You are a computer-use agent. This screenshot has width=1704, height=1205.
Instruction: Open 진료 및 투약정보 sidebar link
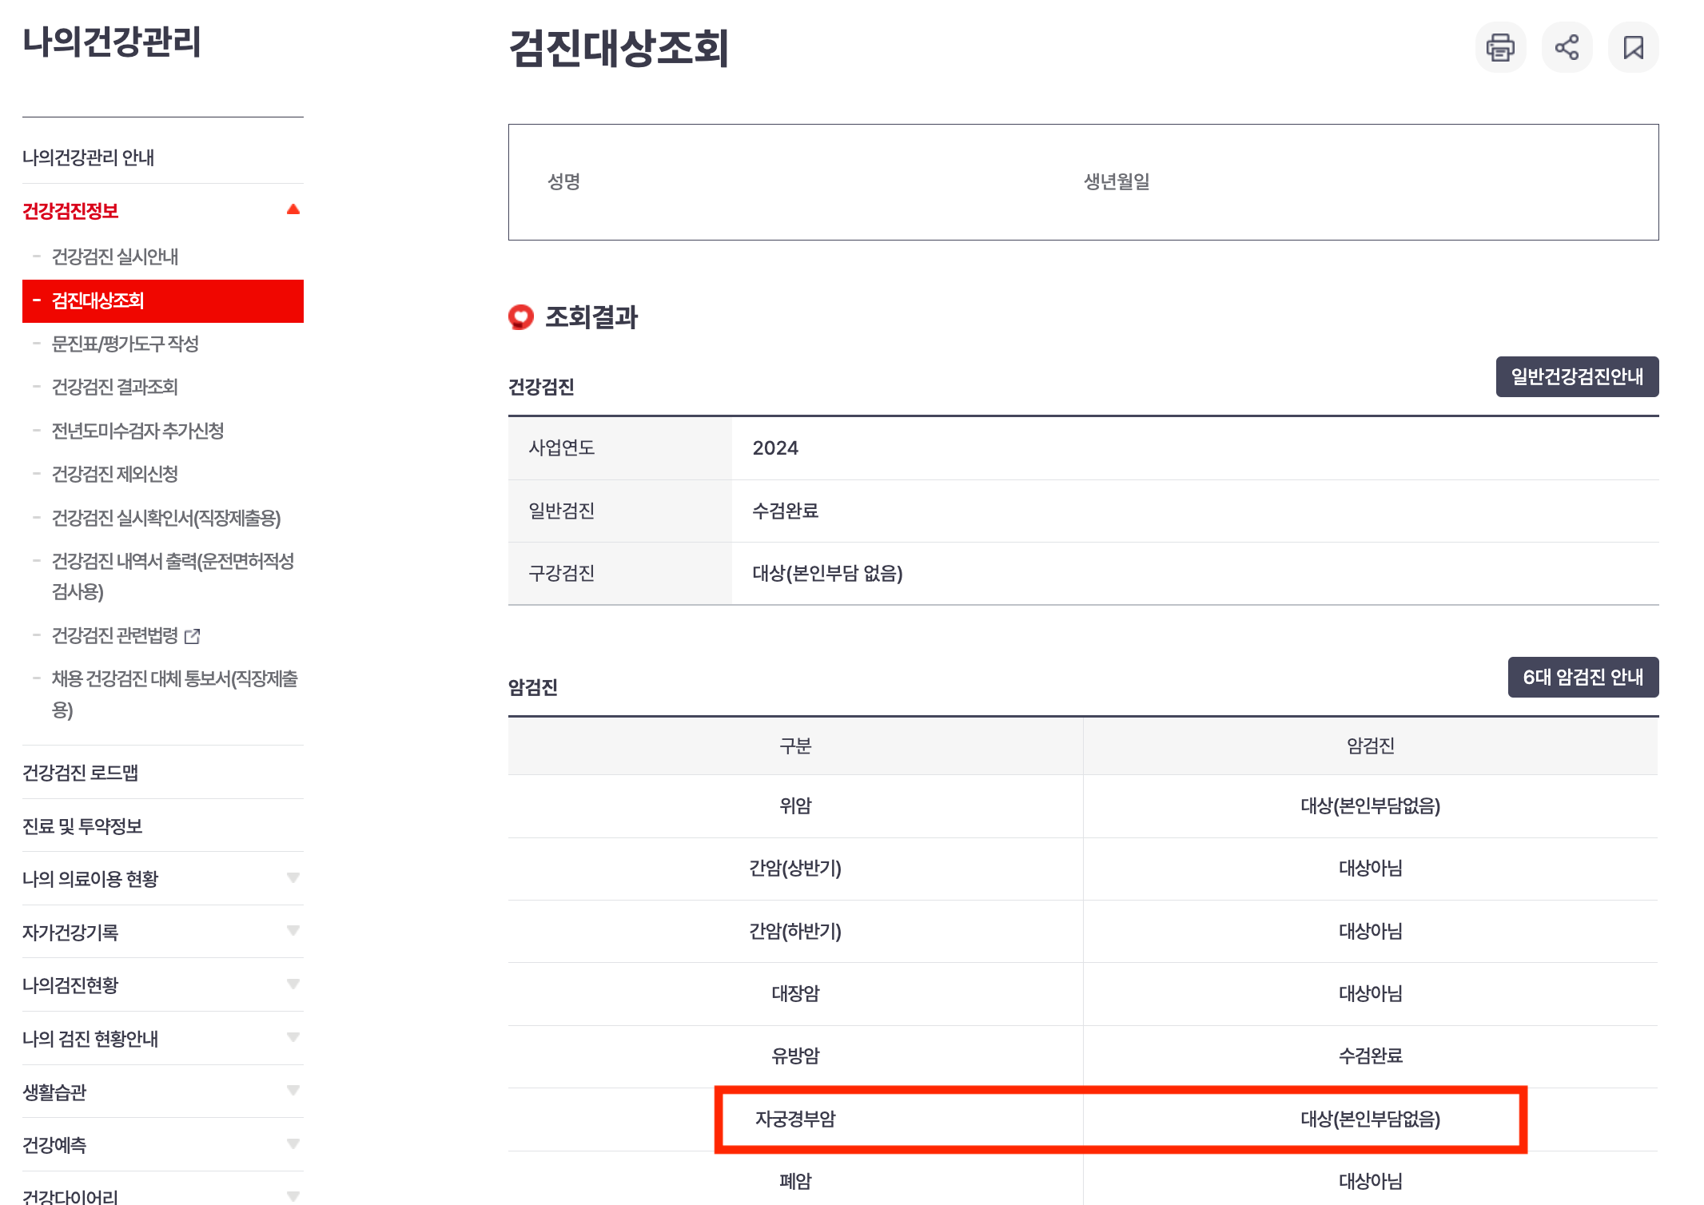click(82, 826)
